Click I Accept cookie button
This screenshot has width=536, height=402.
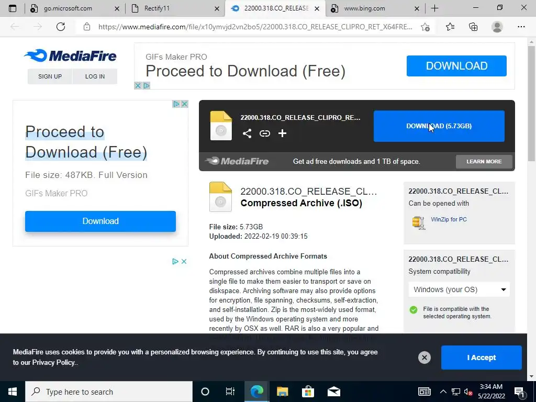click(x=482, y=358)
